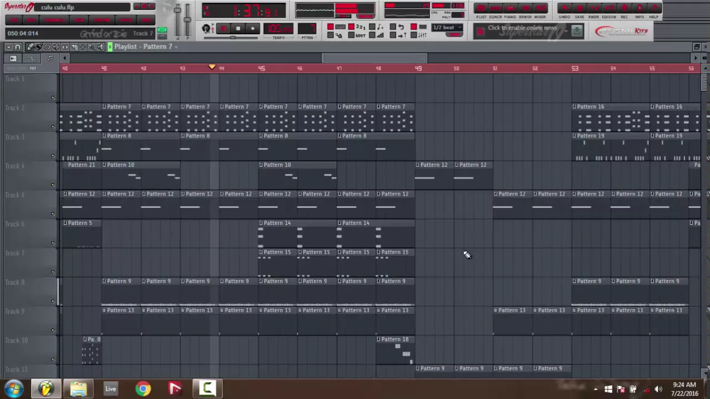Select the Slice tool
The image size is (710, 399).
pos(74,47)
